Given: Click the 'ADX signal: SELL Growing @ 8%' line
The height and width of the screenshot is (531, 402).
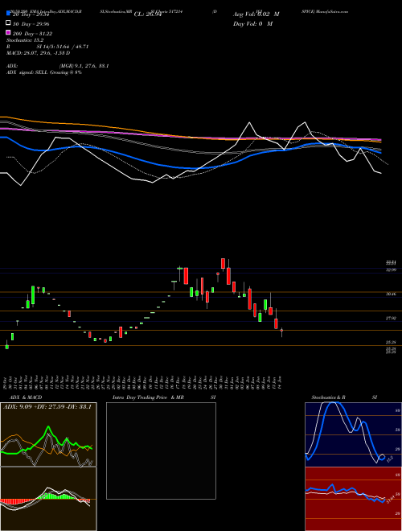Looking at the screenshot, I should (x=44, y=72).
